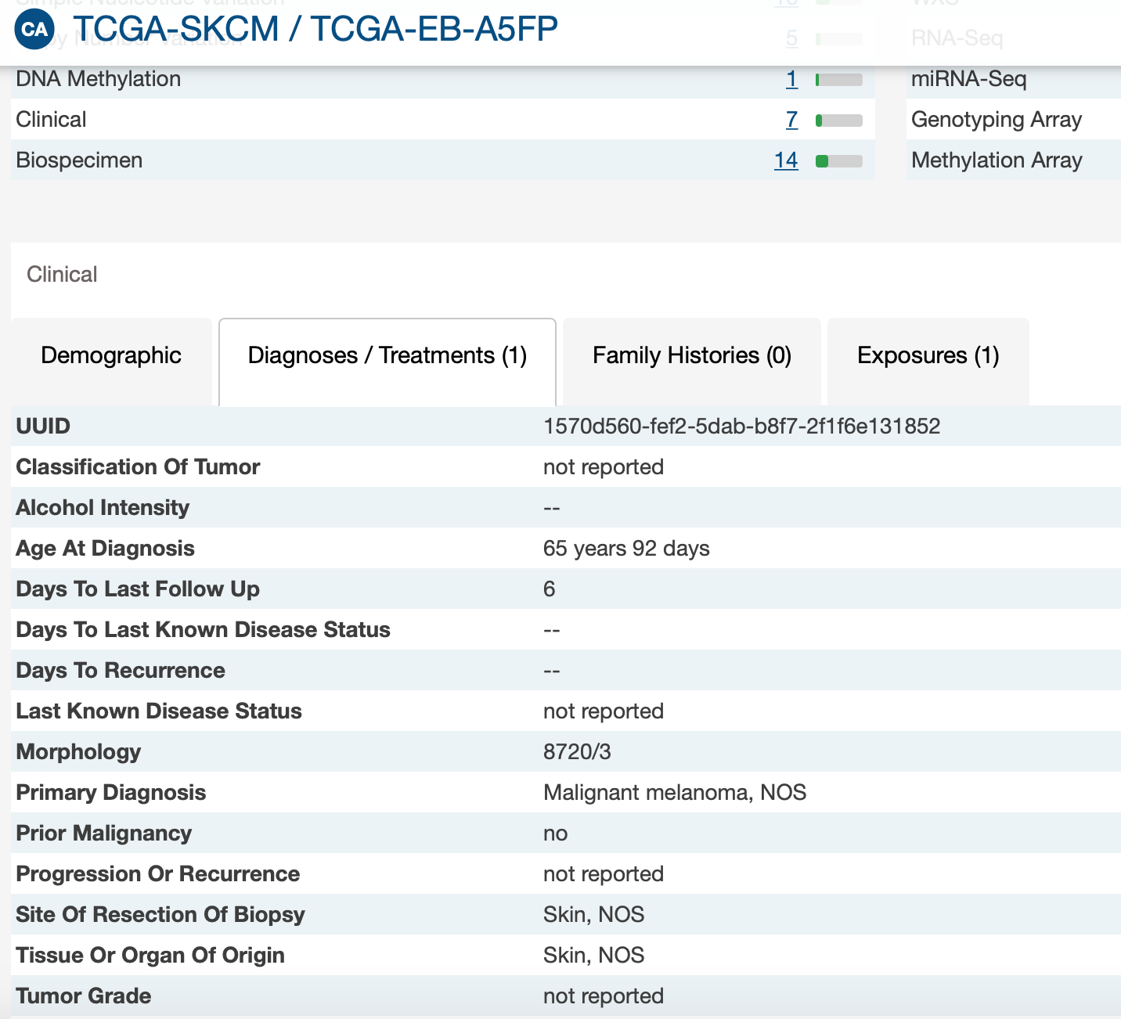Select the UUID value 1570d560-fef2-5dab-b8f7-2f1f6e131852
Screen dimensions: 1121x1019
(x=742, y=427)
